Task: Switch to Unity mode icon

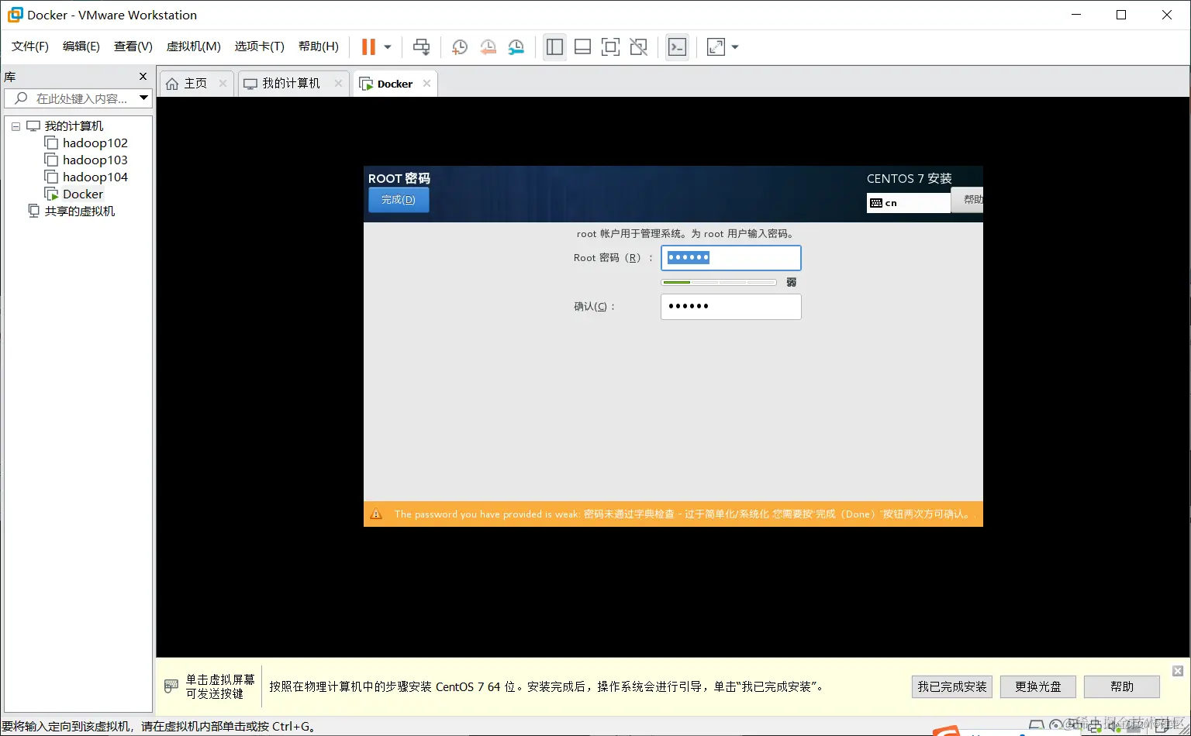Action: pos(638,47)
